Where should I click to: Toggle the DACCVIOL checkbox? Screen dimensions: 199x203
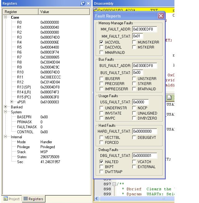coord(101,47)
